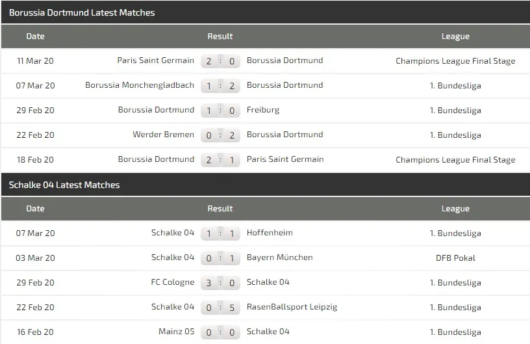The height and width of the screenshot is (344, 530).
Task: Click Bayern München team link
Action: tap(279, 258)
